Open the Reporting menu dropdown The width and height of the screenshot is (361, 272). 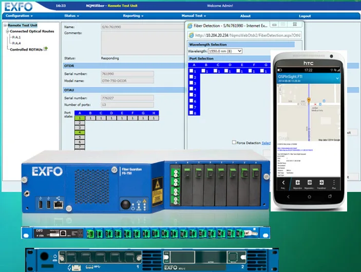(133, 15)
